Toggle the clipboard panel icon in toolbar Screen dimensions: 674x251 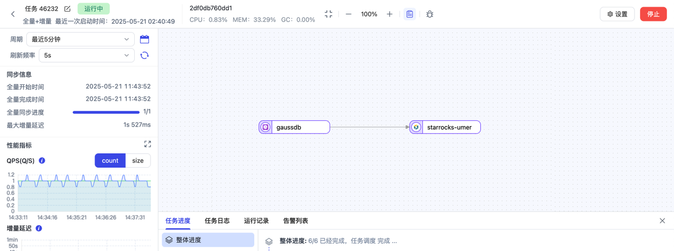click(x=410, y=14)
